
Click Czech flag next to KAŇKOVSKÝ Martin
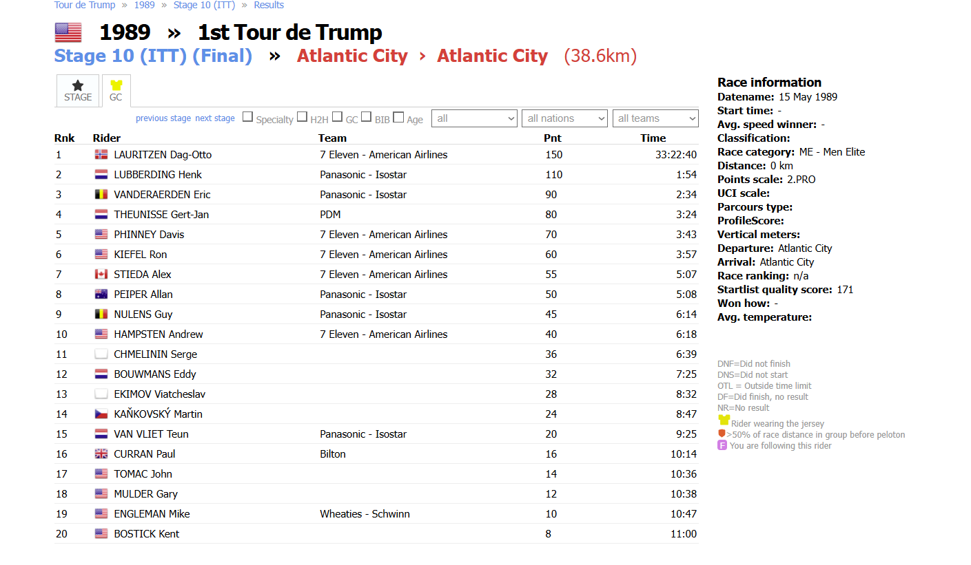[x=101, y=414]
